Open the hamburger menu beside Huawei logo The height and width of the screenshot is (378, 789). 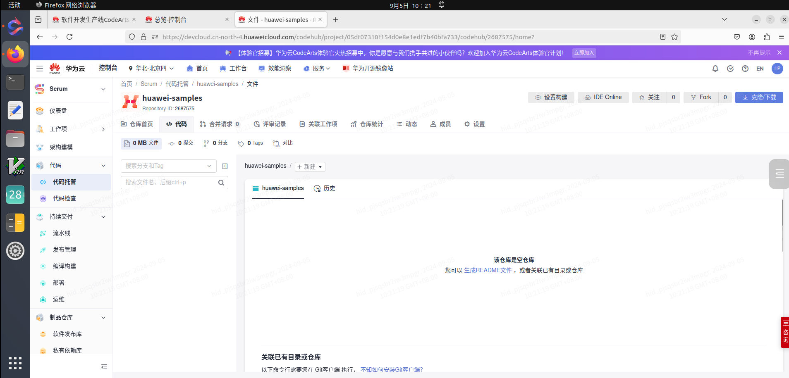click(x=40, y=69)
